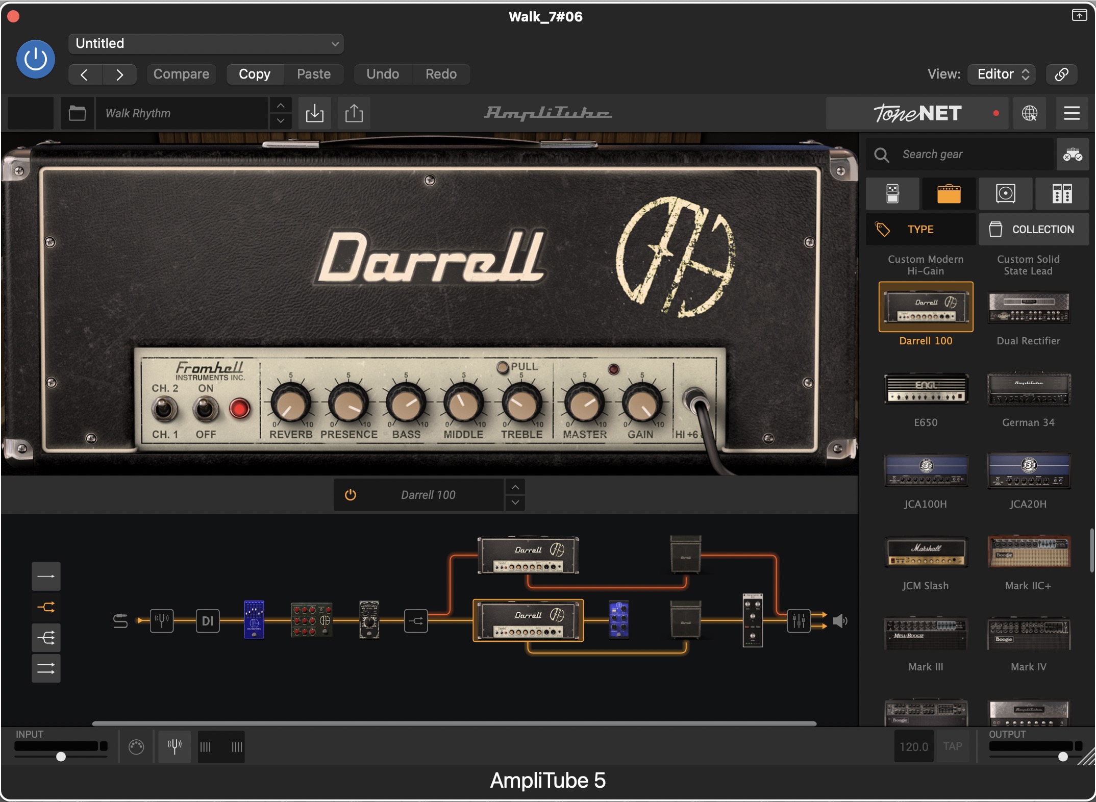
Task: Select the Dual Rectifier amp thumbnail
Action: pyautogui.click(x=1028, y=307)
